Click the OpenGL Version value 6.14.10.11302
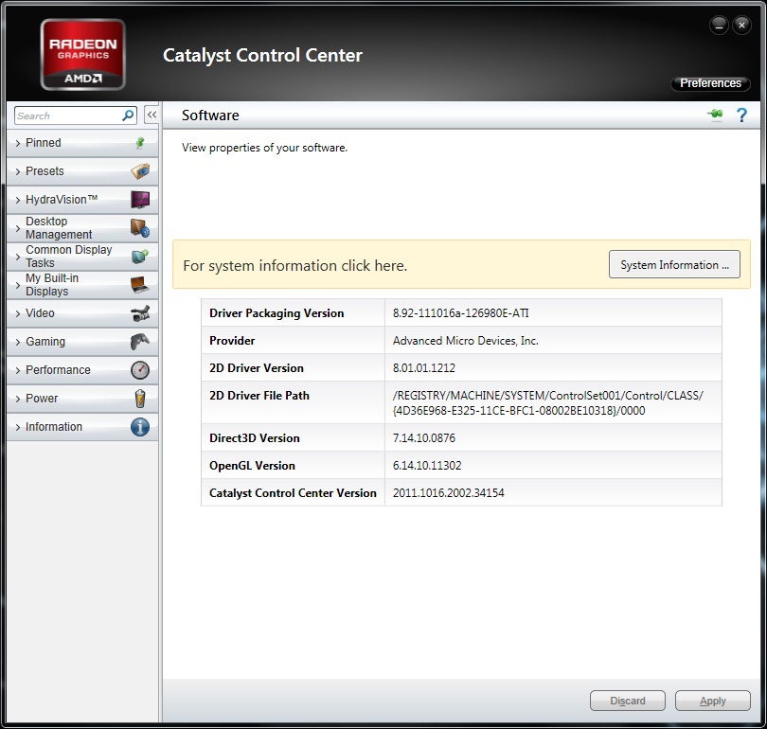The height and width of the screenshot is (729, 767). tap(427, 465)
